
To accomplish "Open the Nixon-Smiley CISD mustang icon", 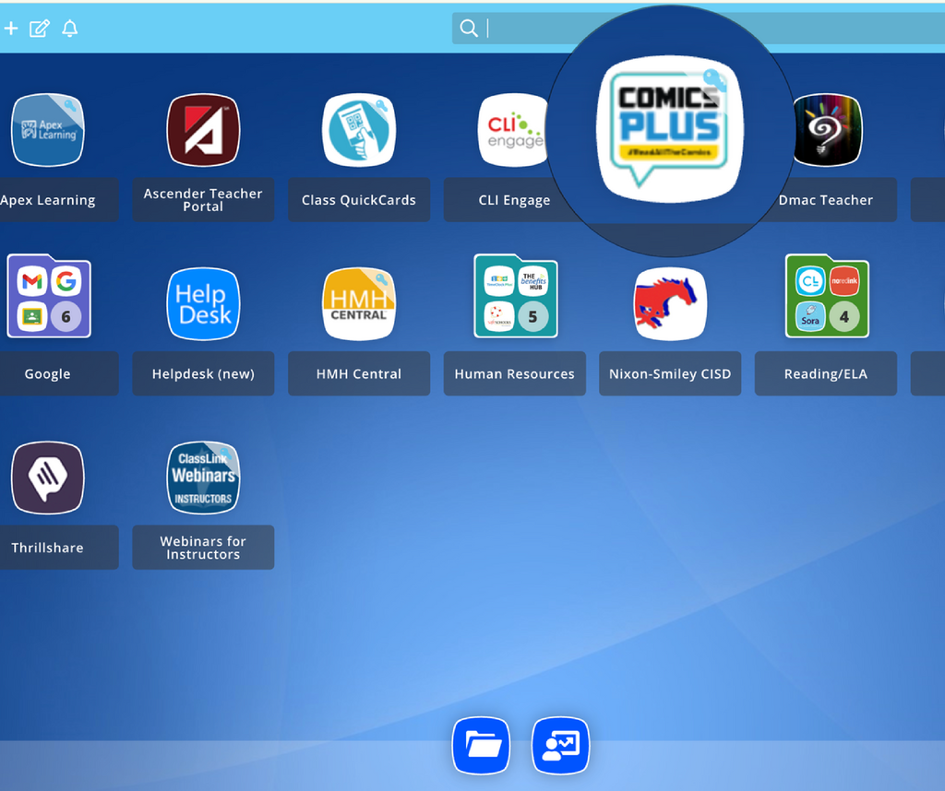I will point(670,304).
